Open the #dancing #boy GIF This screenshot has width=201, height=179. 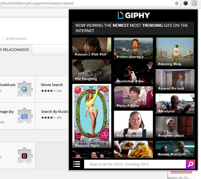(x=175, y=52)
